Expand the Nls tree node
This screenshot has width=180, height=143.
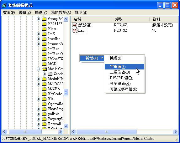click(x=38, y=99)
